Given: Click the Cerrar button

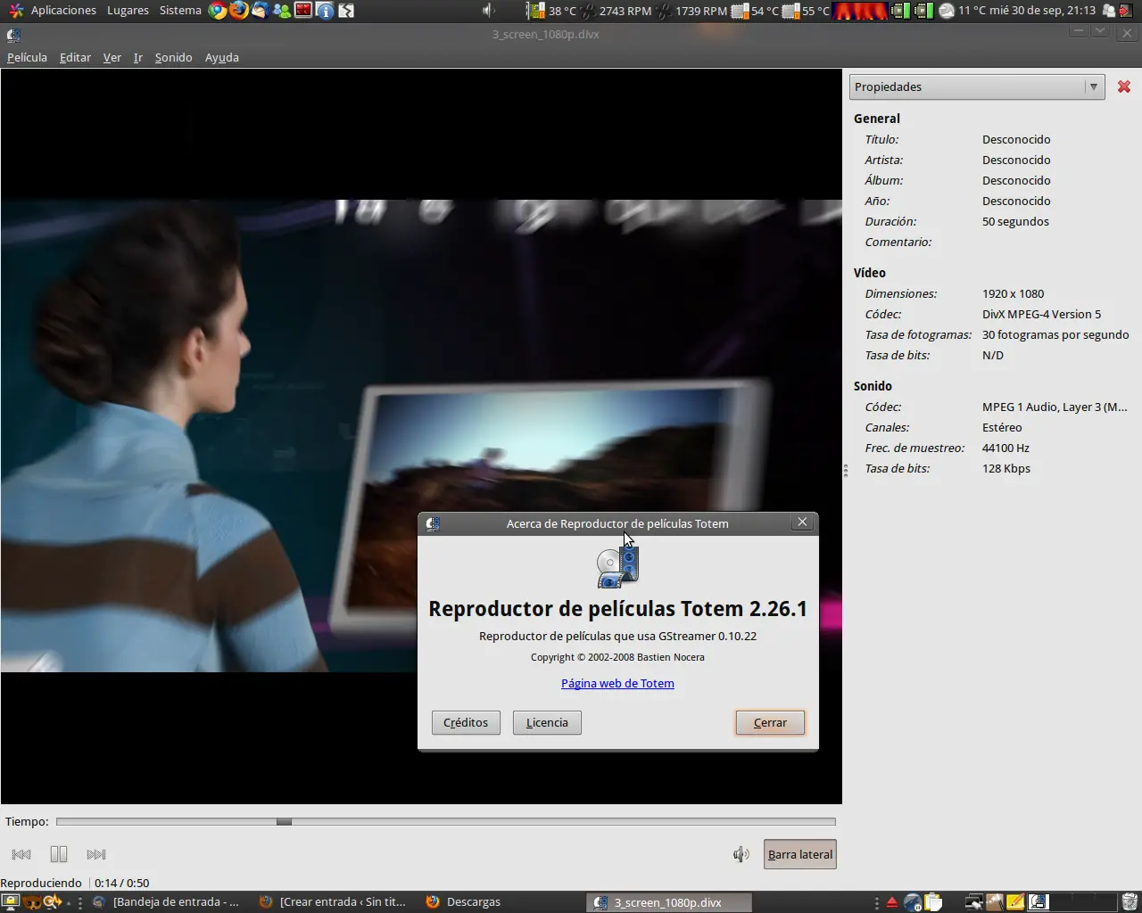Looking at the screenshot, I should tap(770, 722).
